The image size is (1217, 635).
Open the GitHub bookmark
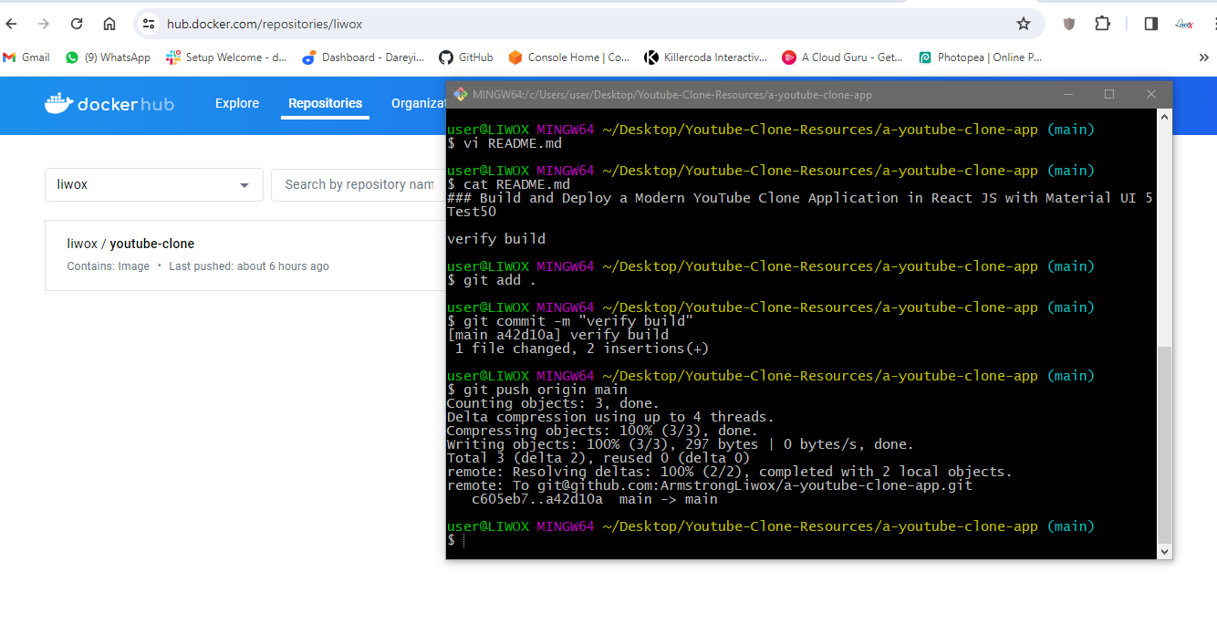point(466,57)
